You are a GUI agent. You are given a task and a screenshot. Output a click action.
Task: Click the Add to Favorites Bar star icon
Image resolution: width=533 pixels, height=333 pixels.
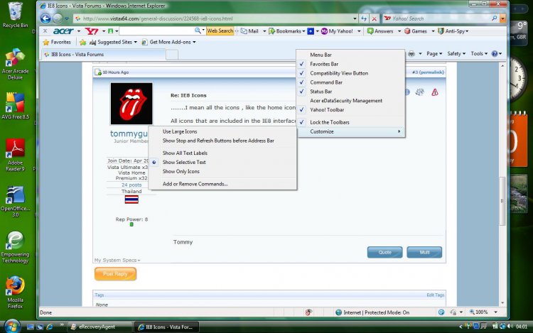click(x=82, y=42)
